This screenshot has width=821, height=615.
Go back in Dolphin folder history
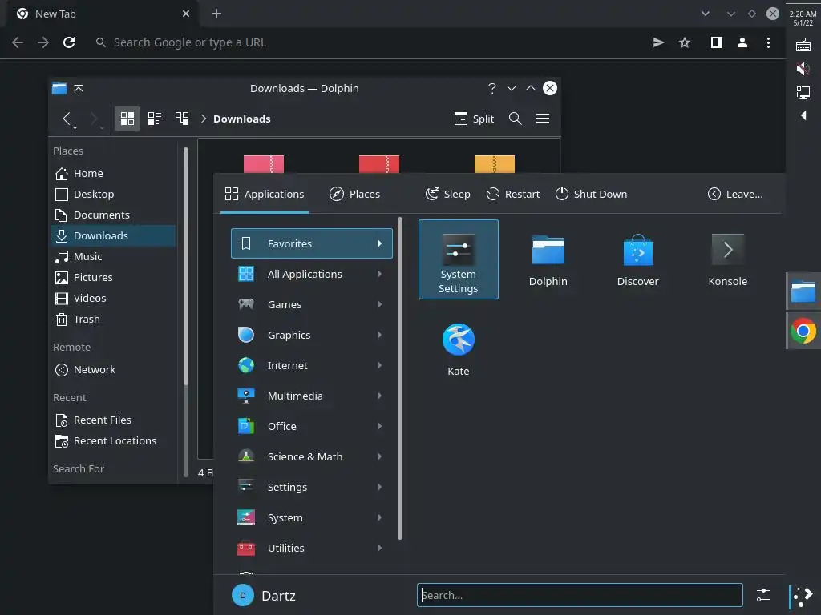tap(67, 119)
